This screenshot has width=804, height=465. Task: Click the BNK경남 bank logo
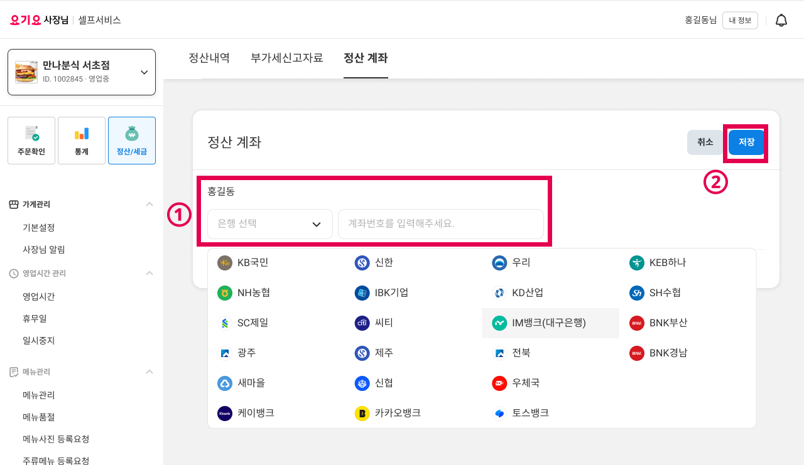637,353
